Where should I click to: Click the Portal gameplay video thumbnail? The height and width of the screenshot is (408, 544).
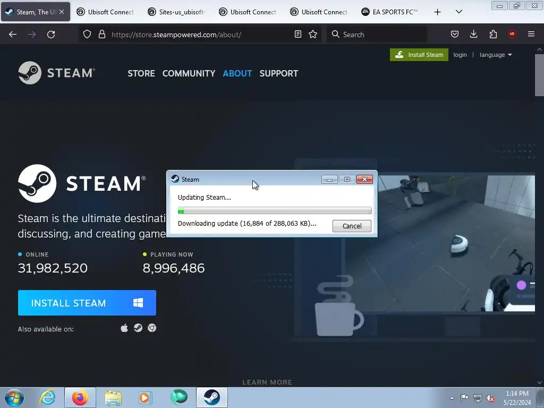click(438, 243)
